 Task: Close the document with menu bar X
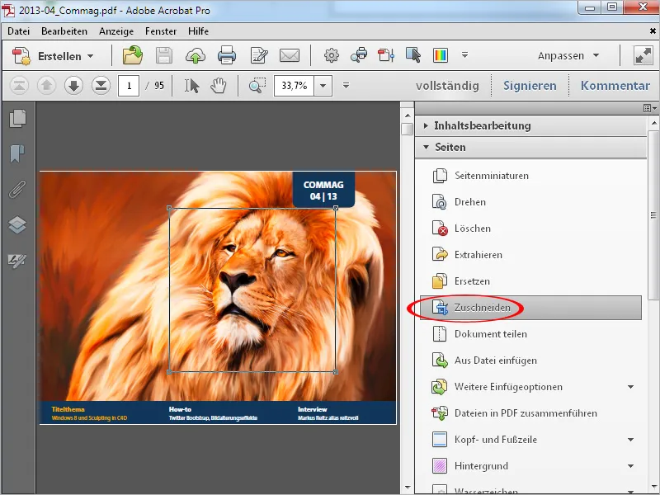click(x=653, y=31)
